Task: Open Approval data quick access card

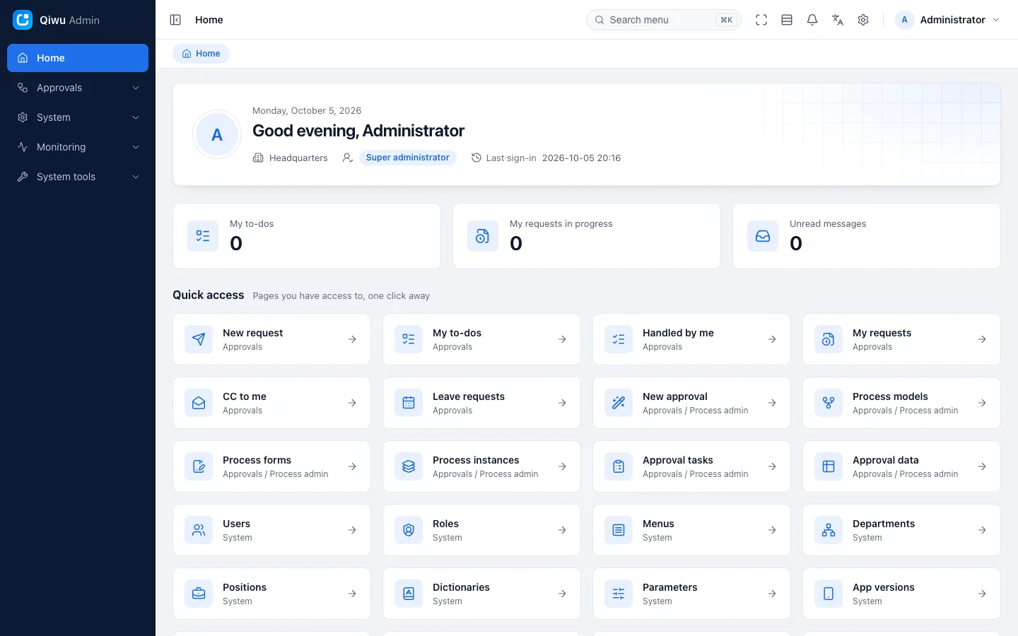Action: [901, 466]
